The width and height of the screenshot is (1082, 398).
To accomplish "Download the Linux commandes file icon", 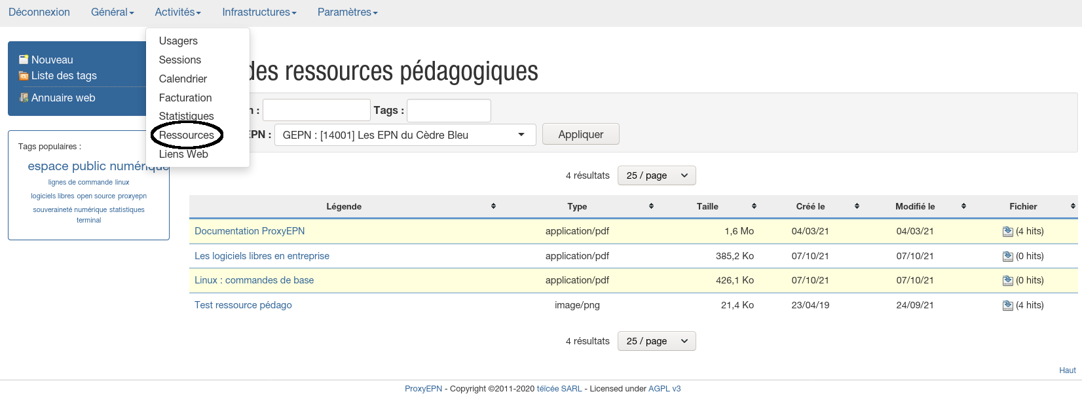I will (x=1007, y=281).
